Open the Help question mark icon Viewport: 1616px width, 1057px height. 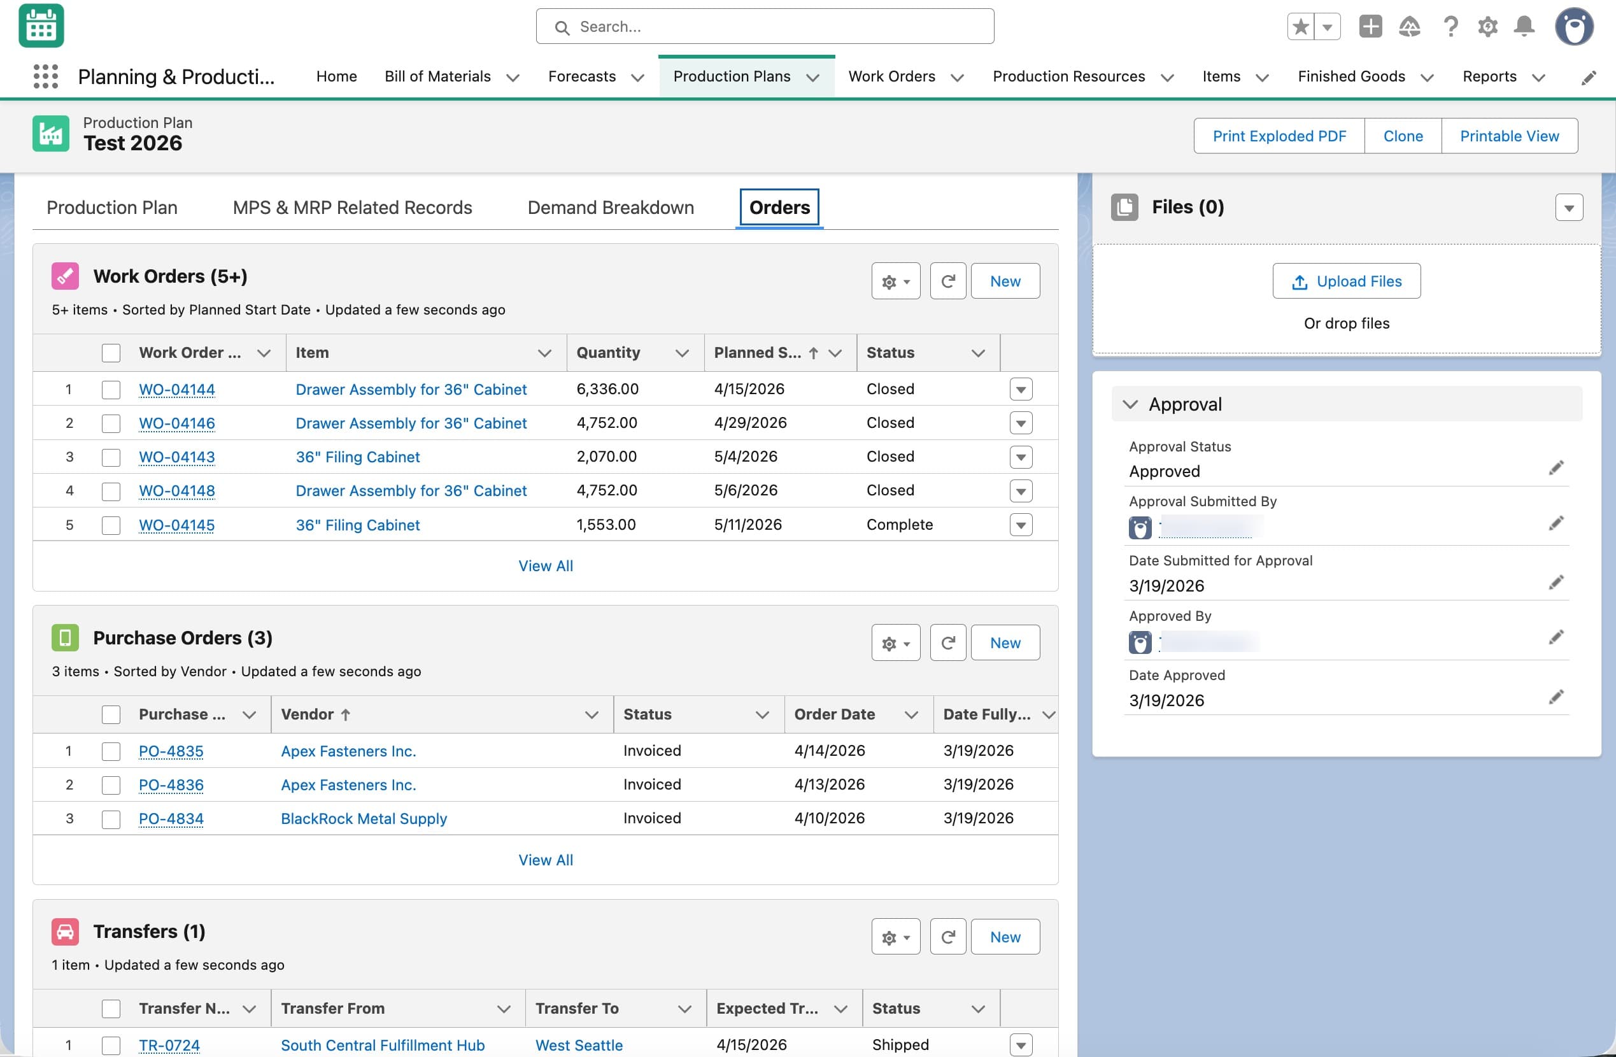click(1450, 27)
